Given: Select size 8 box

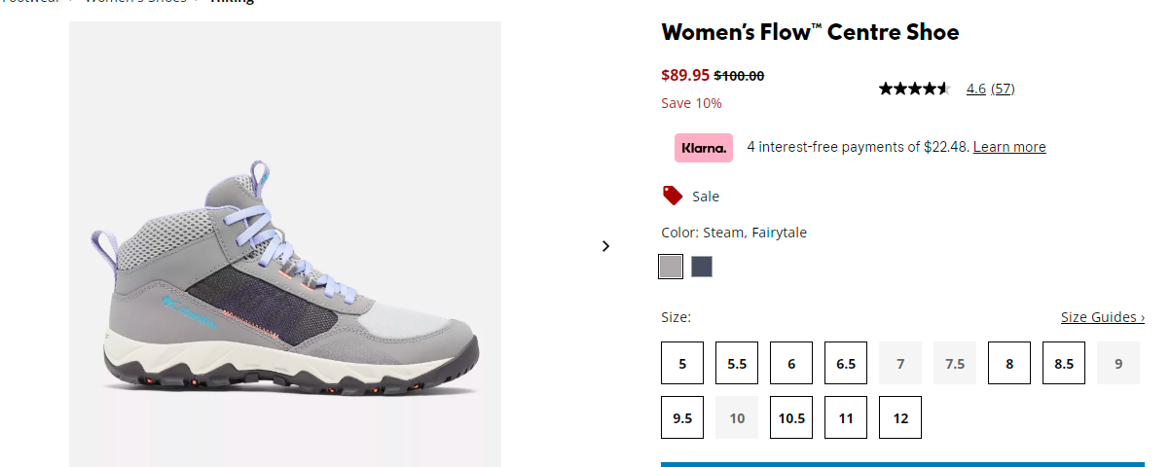Looking at the screenshot, I should pyautogui.click(x=1009, y=363).
